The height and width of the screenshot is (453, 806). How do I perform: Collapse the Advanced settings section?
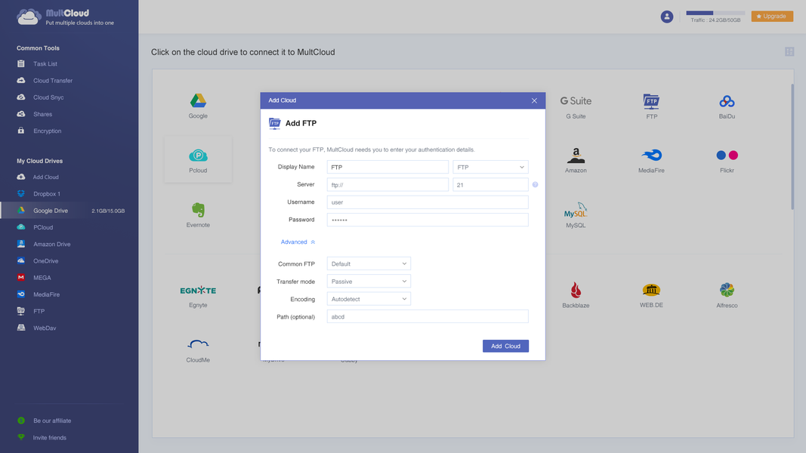coord(298,242)
